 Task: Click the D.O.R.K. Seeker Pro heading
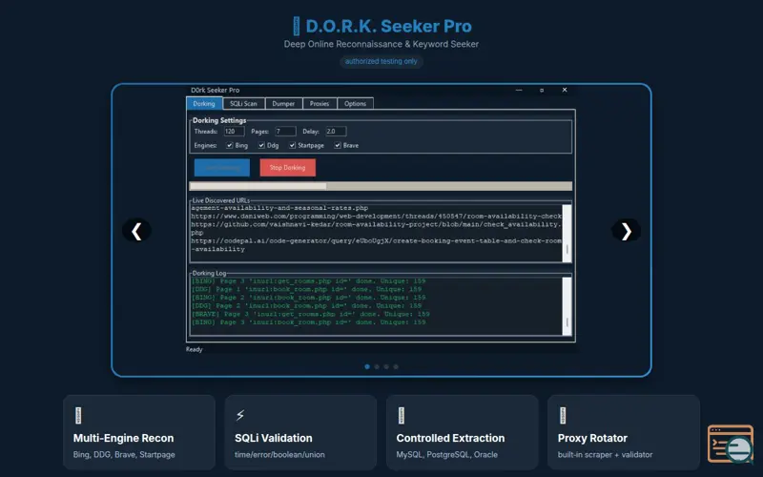pos(389,27)
